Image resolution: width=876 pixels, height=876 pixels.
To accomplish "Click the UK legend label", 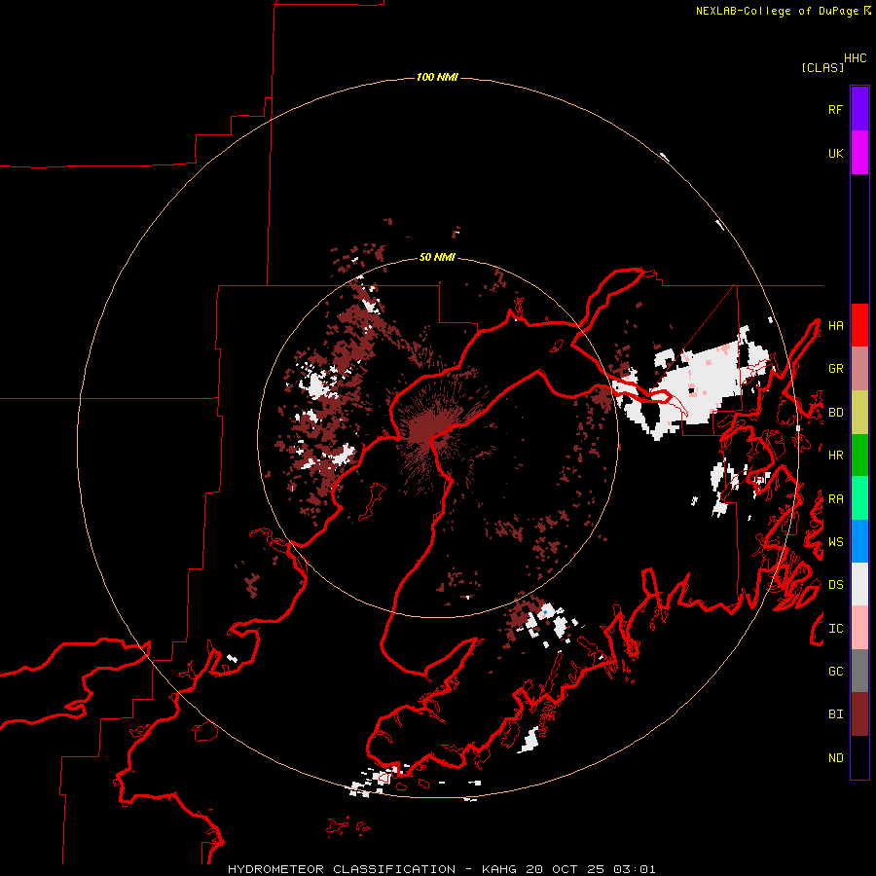I will pyautogui.click(x=835, y=153).
